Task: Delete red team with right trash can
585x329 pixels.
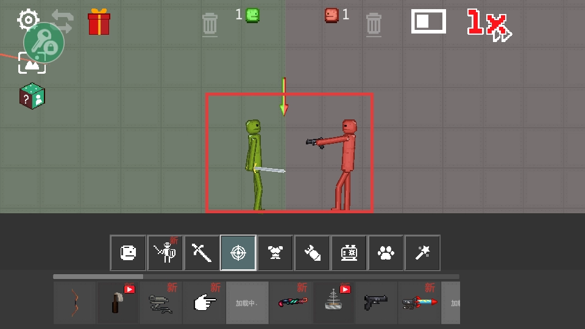Action: [374, 24]
